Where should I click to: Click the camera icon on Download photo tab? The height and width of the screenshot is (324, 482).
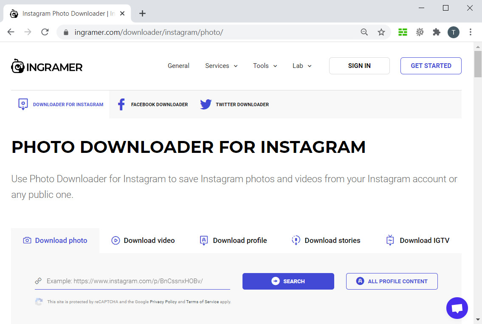tap(27, 240)
